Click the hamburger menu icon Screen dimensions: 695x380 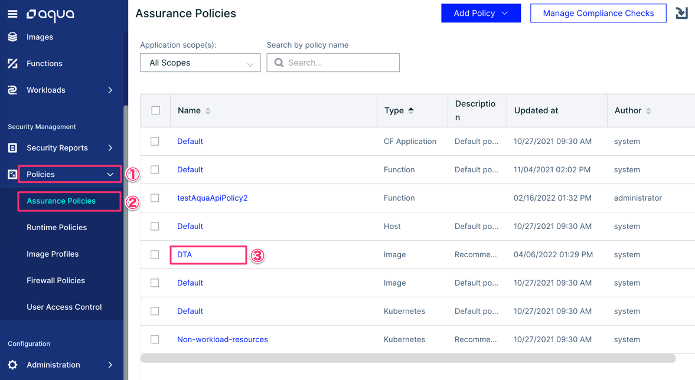pyautogui.click(x=12, y=14)
